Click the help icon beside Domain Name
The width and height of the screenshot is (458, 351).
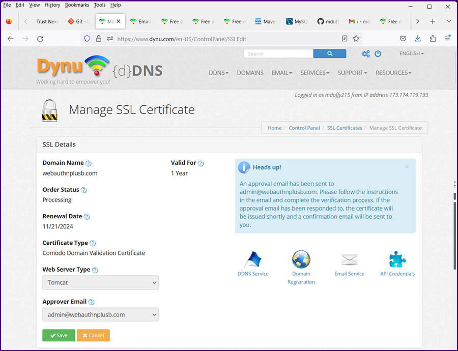pos(88,163)
